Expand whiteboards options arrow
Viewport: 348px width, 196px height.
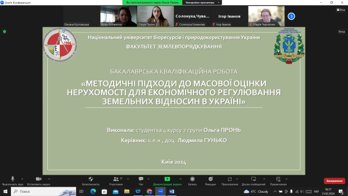pos(264,179)
